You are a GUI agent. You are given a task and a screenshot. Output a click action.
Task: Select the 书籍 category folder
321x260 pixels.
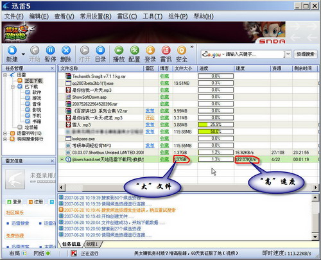[x=37, y=121]
